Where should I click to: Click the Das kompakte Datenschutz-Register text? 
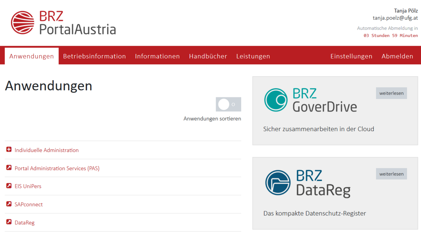[315, 213]
